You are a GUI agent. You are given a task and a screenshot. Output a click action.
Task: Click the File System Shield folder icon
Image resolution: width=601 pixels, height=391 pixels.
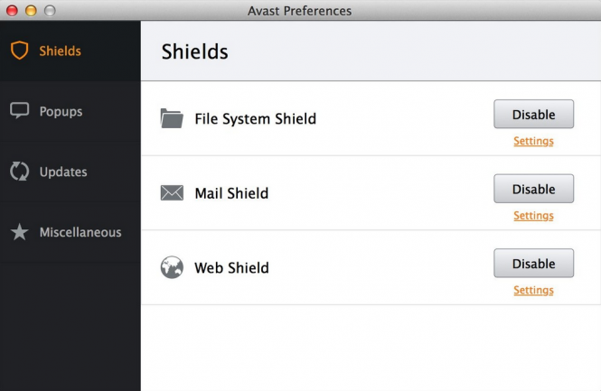tap(172, 118)
